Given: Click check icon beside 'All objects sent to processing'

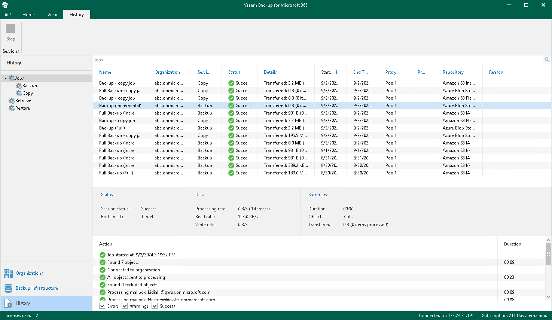Looking at the screenshot, I should [103, 277].
